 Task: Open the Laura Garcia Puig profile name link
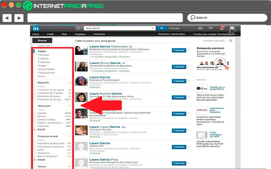coord(103,160)
